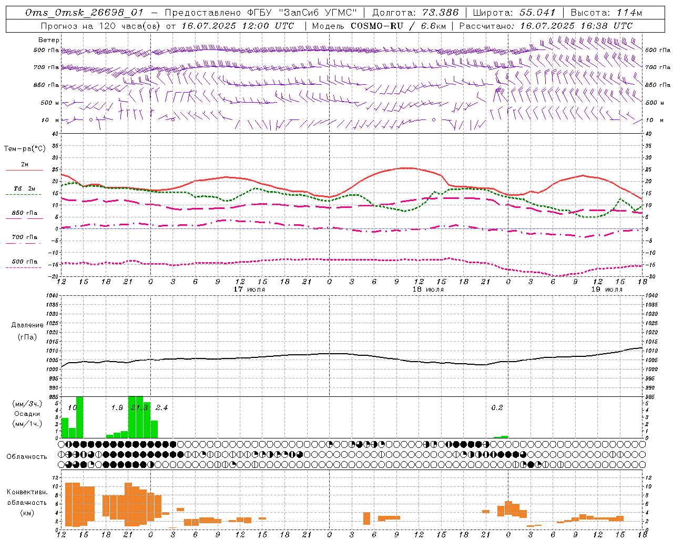
Task: Click the 19 июля date label
Action: pyautogui.click(x=607, y=290)
